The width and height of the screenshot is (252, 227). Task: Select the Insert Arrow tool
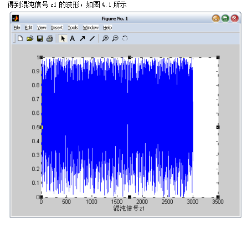tap(83, 38)
